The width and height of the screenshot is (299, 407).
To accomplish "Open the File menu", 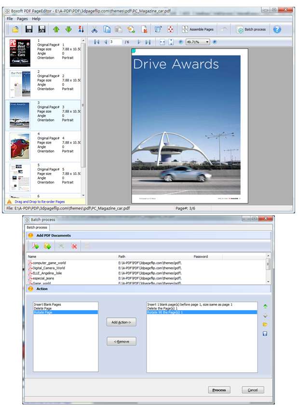I will pyautogui.click(x=10, y=19).
